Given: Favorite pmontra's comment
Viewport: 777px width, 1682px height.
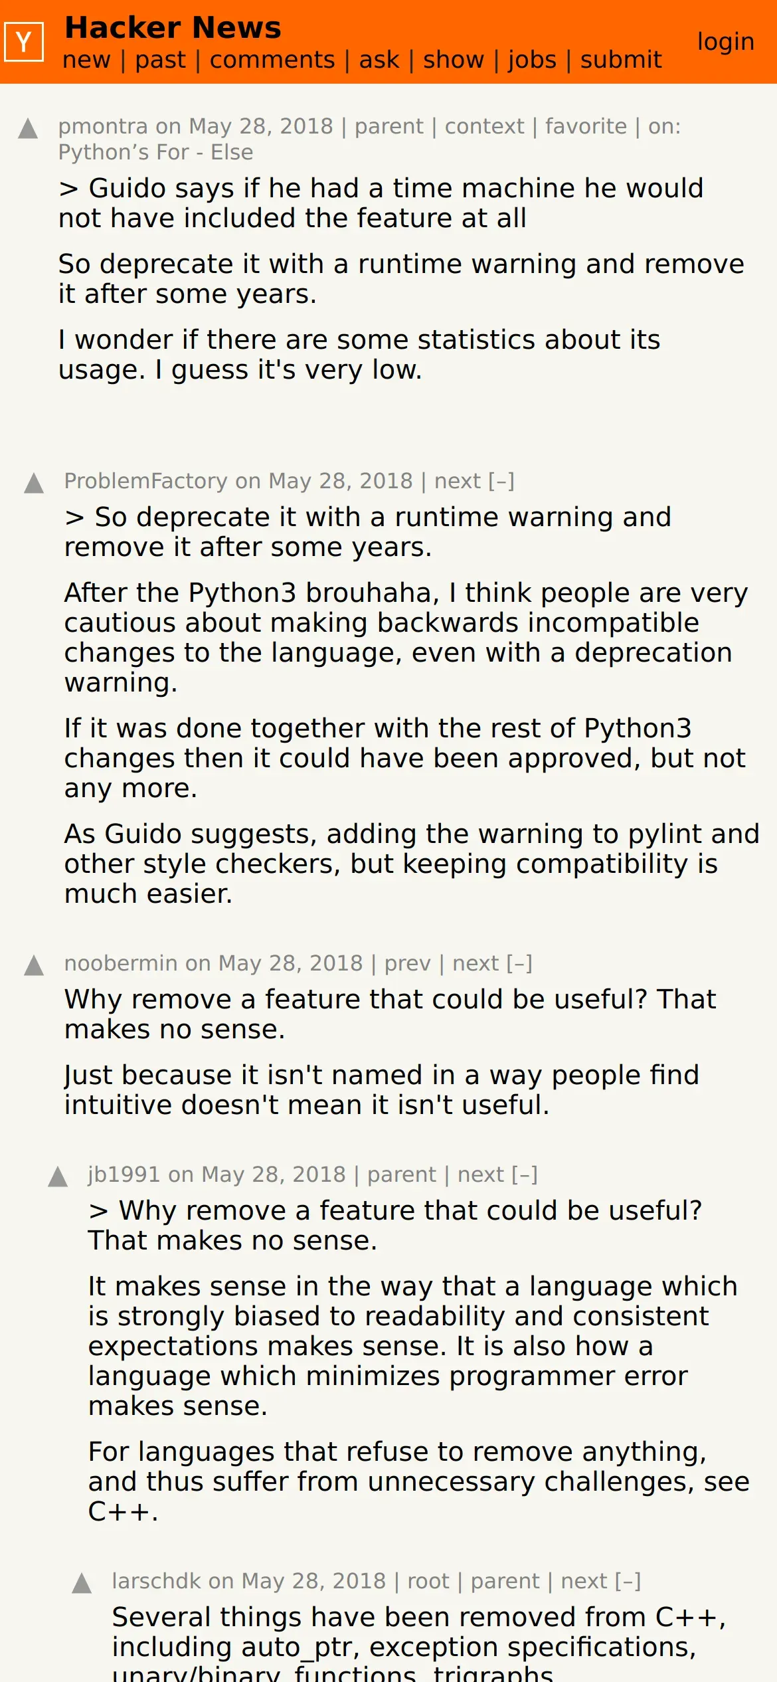Looking at the screenshot, I should tap(586, 126).
